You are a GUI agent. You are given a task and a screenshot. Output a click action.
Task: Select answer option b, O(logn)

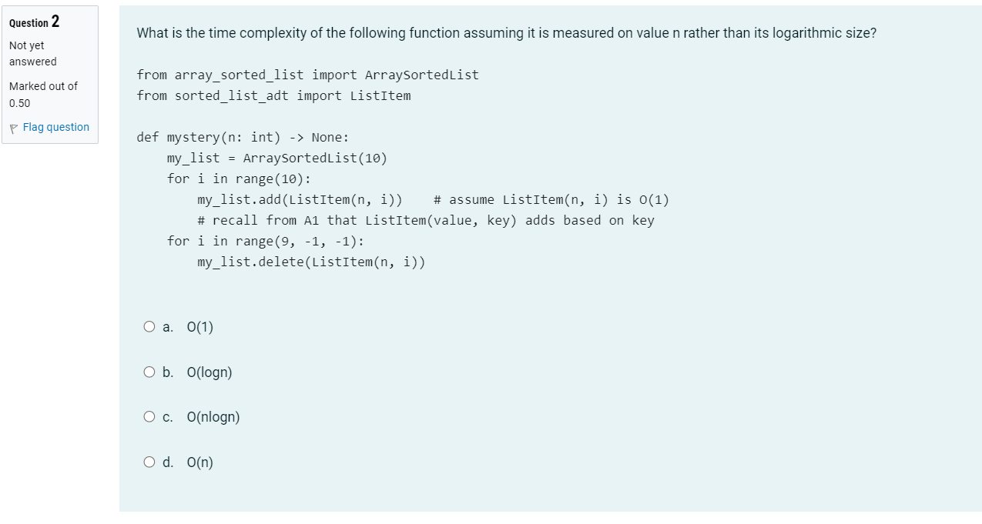(x=149, y=372)
